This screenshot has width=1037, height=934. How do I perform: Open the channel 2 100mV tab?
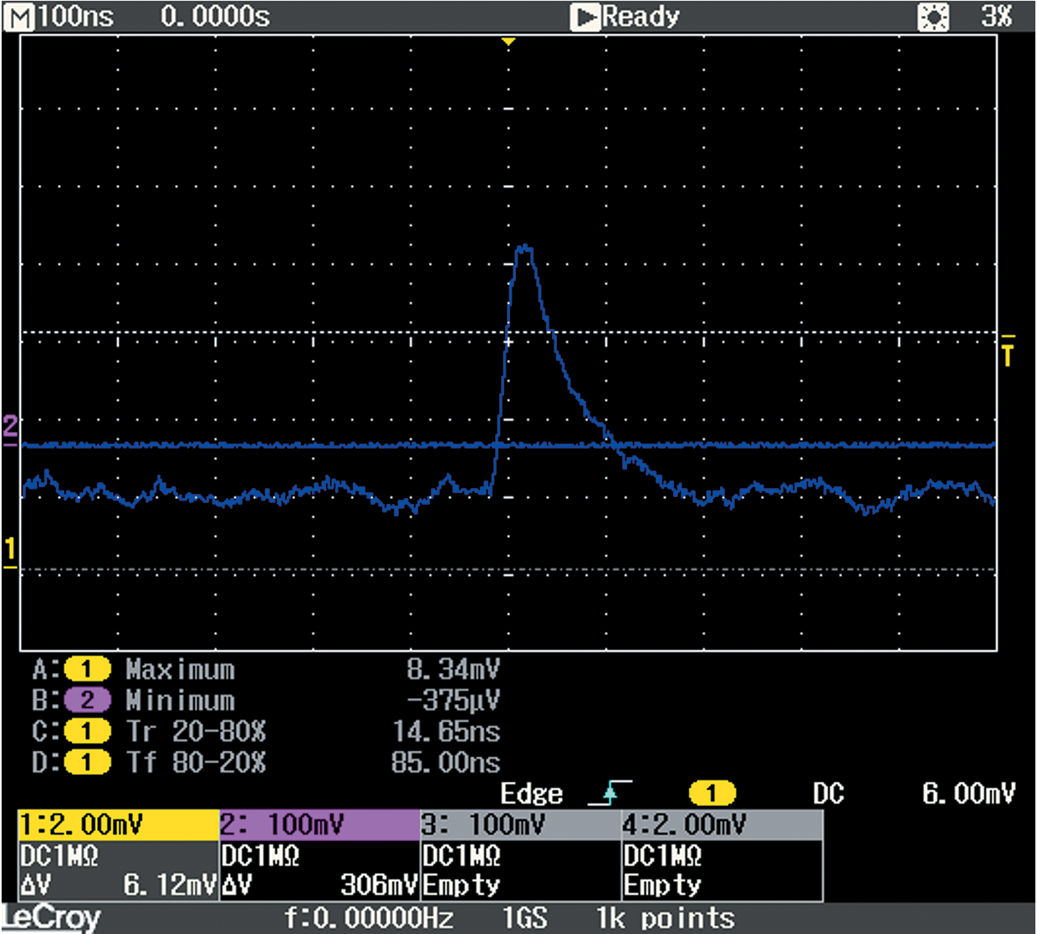click(x=319, y=825)
